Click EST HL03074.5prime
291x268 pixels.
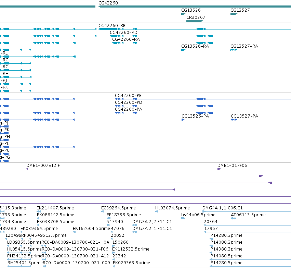coord(172,208)
